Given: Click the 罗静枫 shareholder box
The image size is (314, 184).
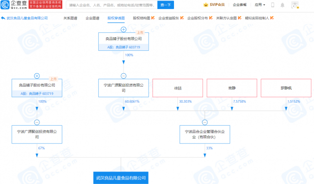Looking at the screenshot, I should [x=286, y=88].
